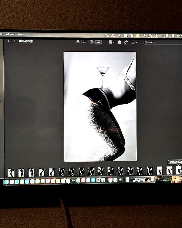Go forward with the Finder forward arrow

coord(14,41)
